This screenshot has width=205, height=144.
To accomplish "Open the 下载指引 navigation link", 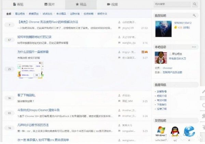I will pyautogui.click(x=162, y=105).
